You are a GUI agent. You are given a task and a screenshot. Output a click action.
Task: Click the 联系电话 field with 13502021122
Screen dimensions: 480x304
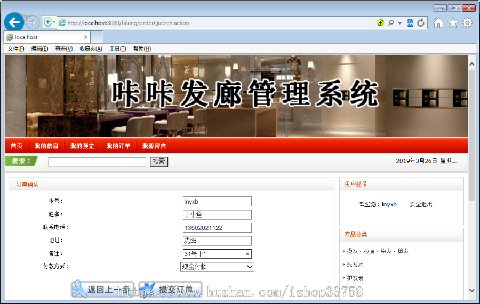[217, 228]
